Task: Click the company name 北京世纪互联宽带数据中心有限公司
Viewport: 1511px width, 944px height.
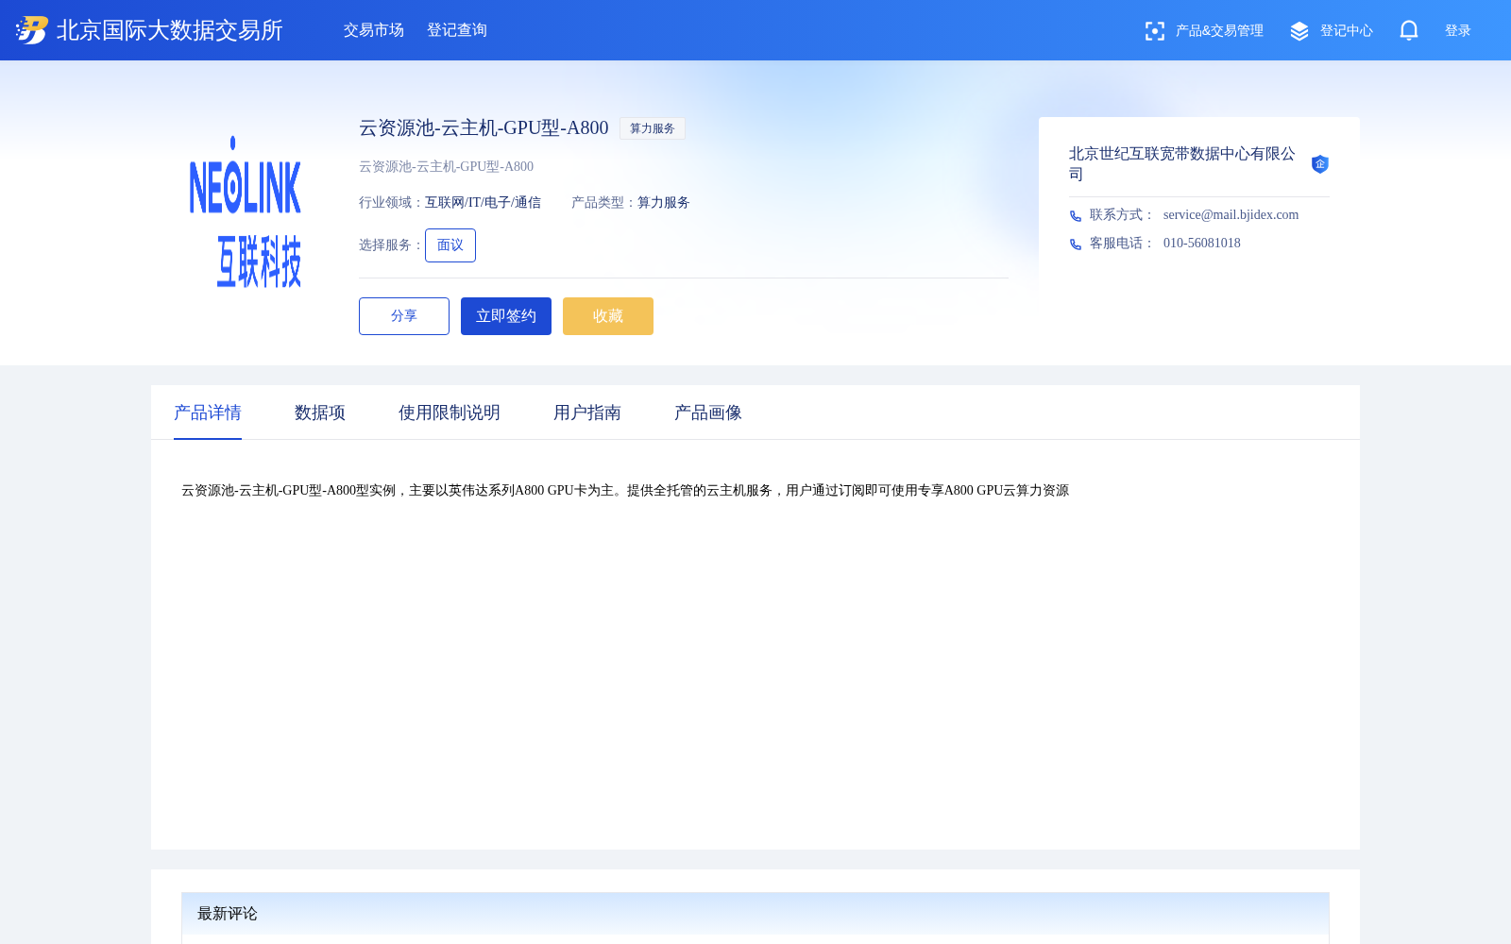Action: (1182, 164)
